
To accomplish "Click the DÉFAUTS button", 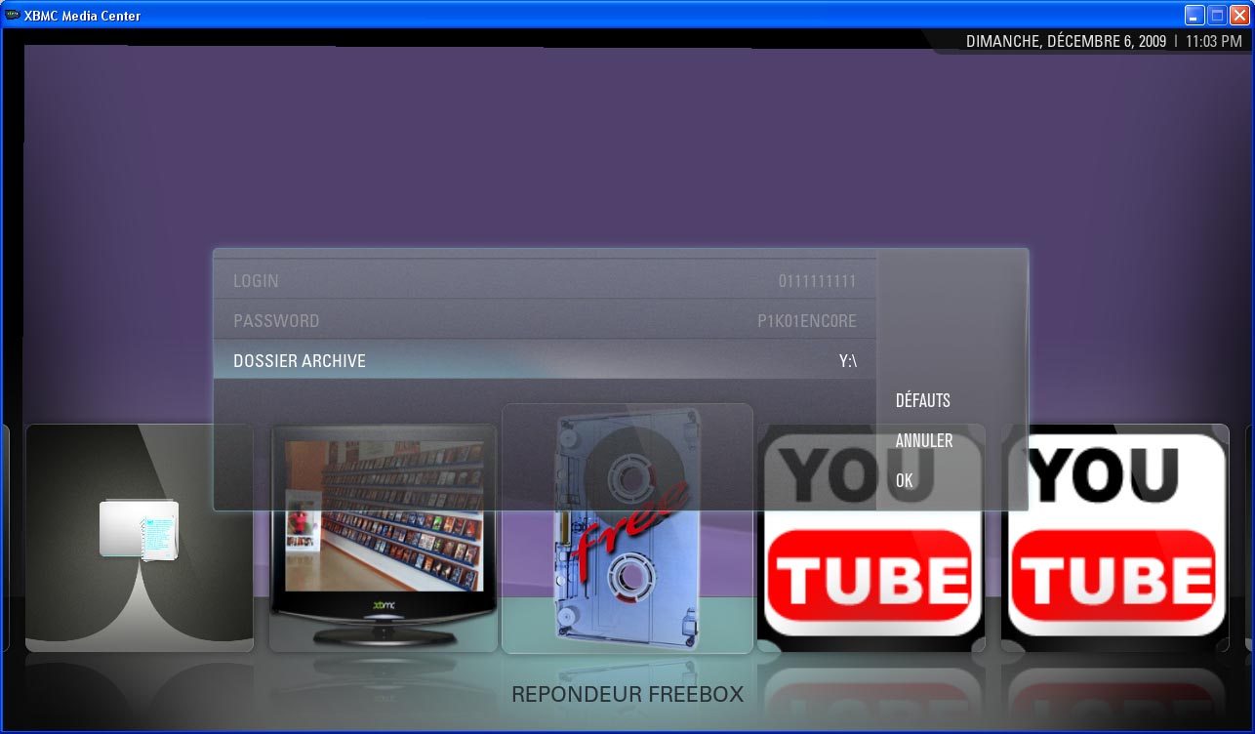I will pyautogui.click(x=923, y=400).
